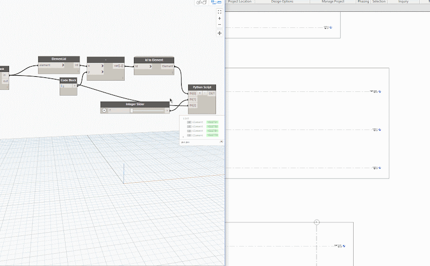Screen dimensions: 430x266
Task: Open Design Options panel in Revit
Action: click(x=282, y=2)
